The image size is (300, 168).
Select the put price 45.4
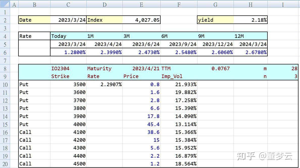click(141, 124)
